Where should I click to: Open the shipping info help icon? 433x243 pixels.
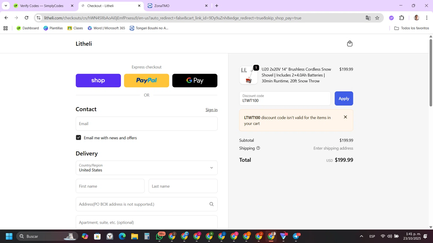258,148
